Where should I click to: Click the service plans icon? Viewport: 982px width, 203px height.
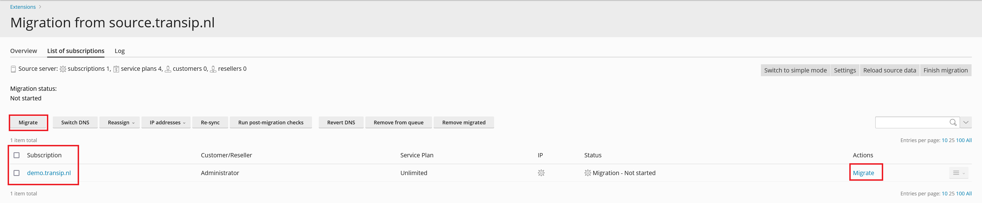pos(116,69)
